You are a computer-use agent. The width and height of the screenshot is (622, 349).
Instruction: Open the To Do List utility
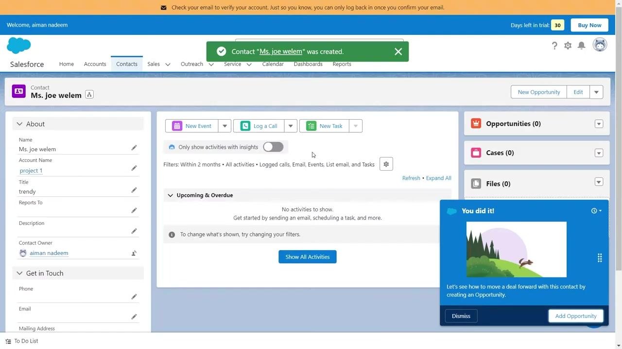[22, 341]
